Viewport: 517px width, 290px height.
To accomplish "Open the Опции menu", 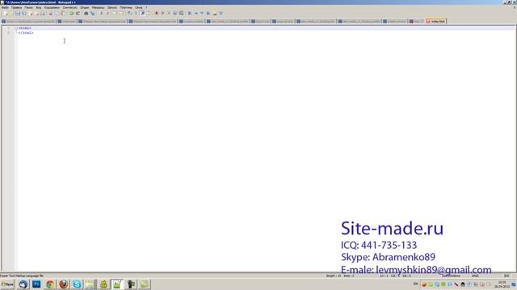I will (x=84, y=7).
